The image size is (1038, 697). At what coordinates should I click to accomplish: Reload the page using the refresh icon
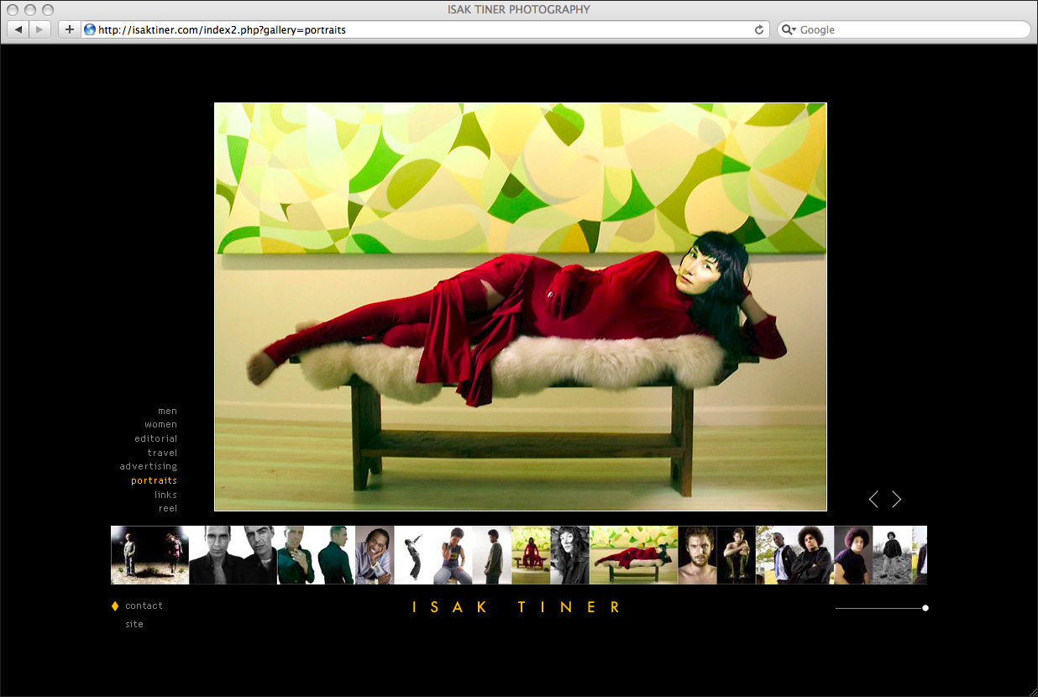click(x=759, y=29)
